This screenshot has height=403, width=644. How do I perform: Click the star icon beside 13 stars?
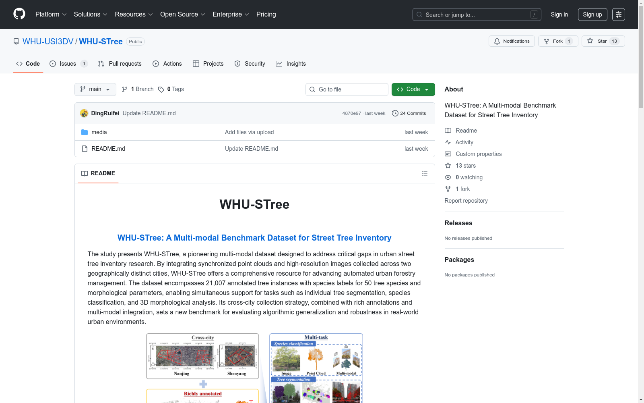point(448,166)
